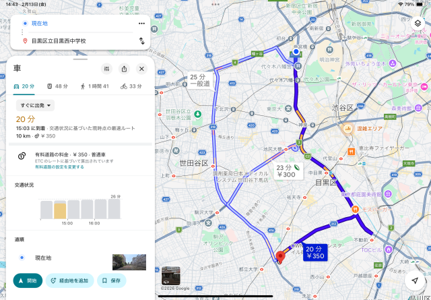Open the map layers button
Viewport: 431px width, 300px height.
(418, 23)
